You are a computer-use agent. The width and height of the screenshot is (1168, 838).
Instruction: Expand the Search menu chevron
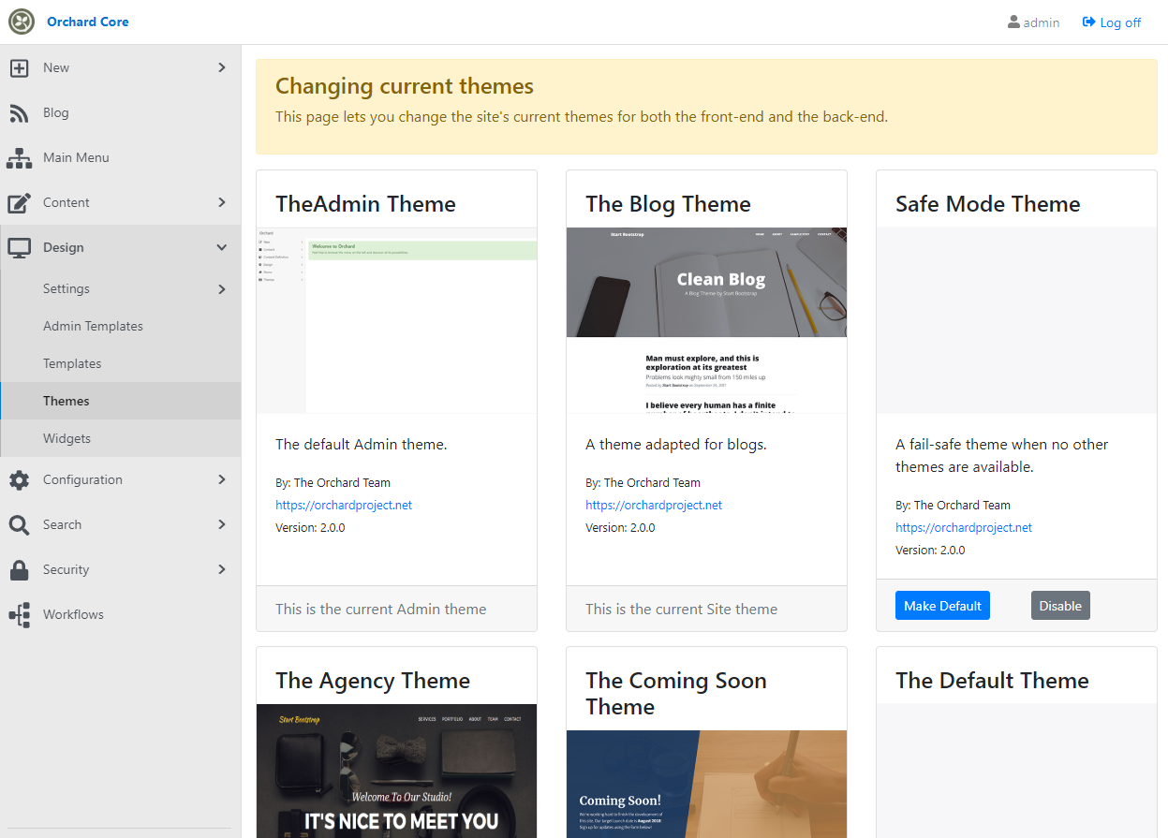222,524
